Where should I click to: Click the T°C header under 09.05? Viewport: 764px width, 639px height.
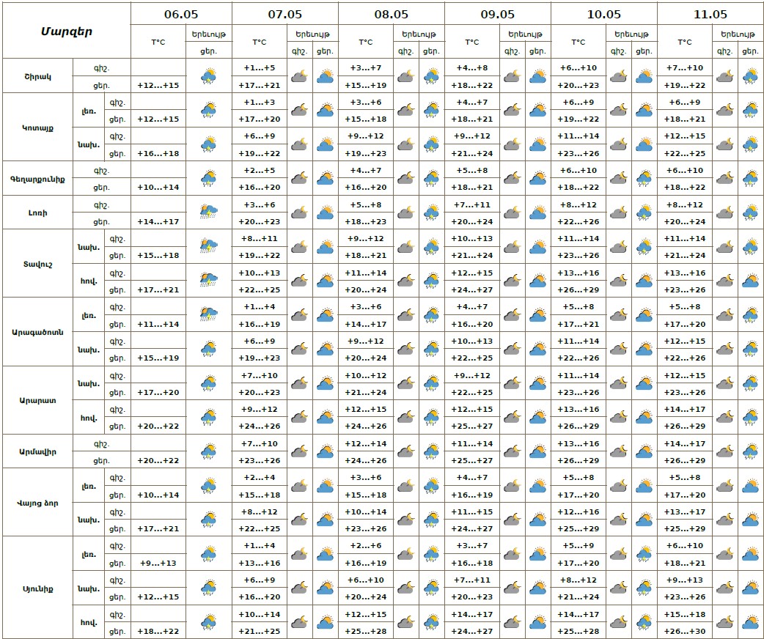pyautogui.click(x=472, y=42)
